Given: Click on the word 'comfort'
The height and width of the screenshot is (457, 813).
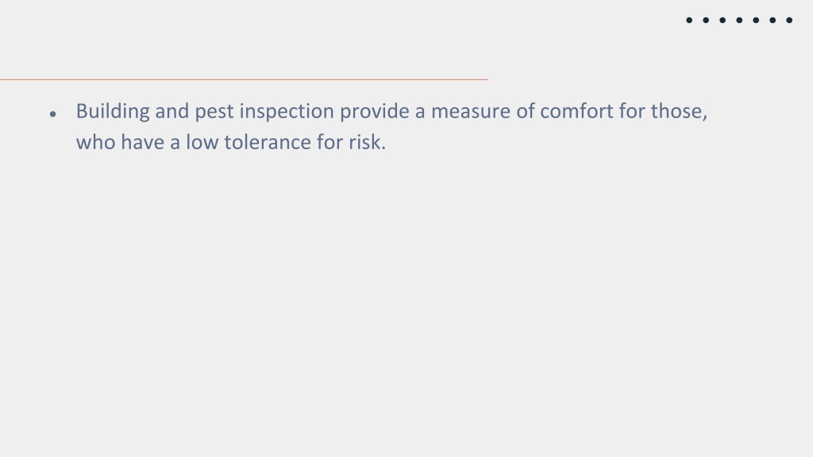Looking at the screenshot, I should click(x=576, y=111).
